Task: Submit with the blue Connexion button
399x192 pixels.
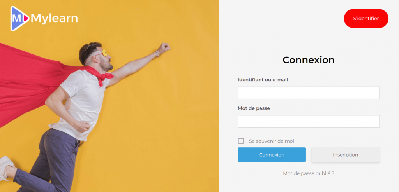Action: 272,155
